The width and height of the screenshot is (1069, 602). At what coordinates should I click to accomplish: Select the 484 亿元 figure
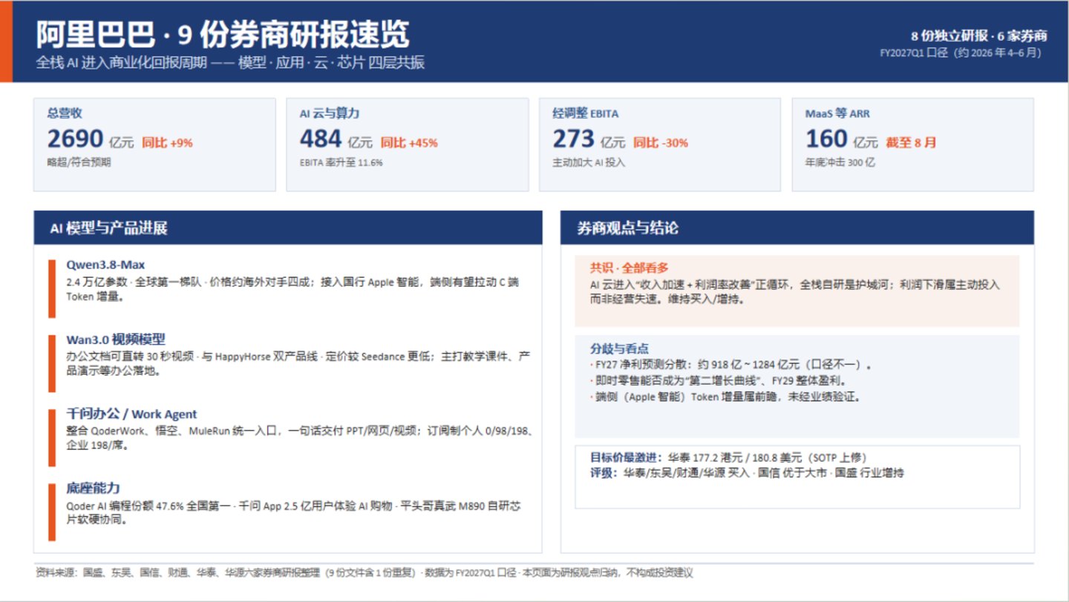coord(336,139)
